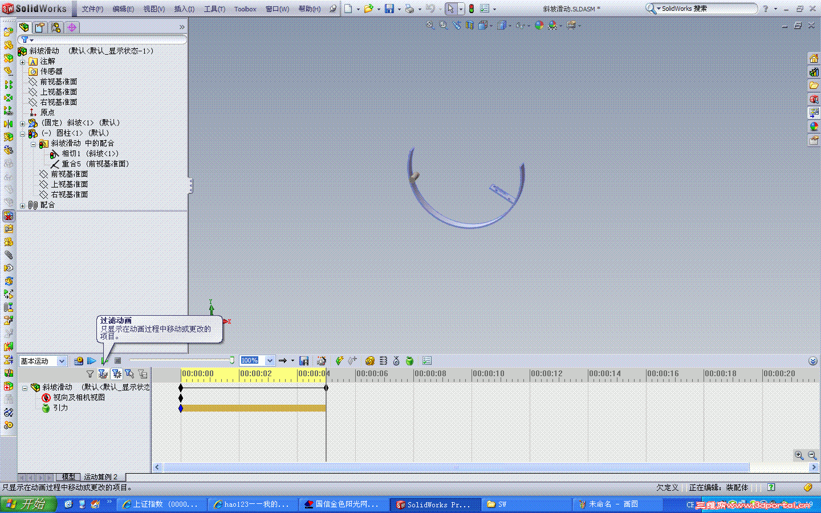The image size is (821, 513).
Task: Click the Print icon in the top toolbar
Action: 409,9
